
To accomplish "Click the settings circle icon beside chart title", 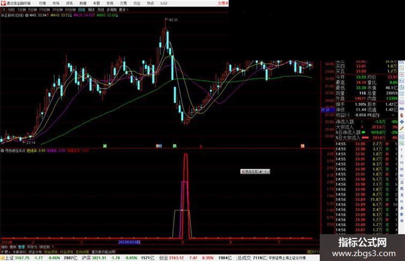I will tap(27, 15).
